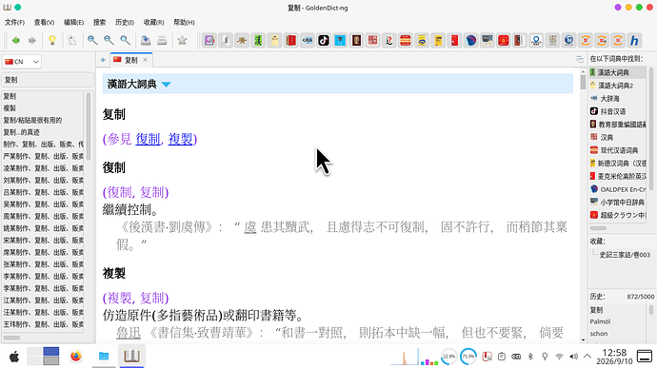Click the search field containing 复制

click(x=48, y=80)
